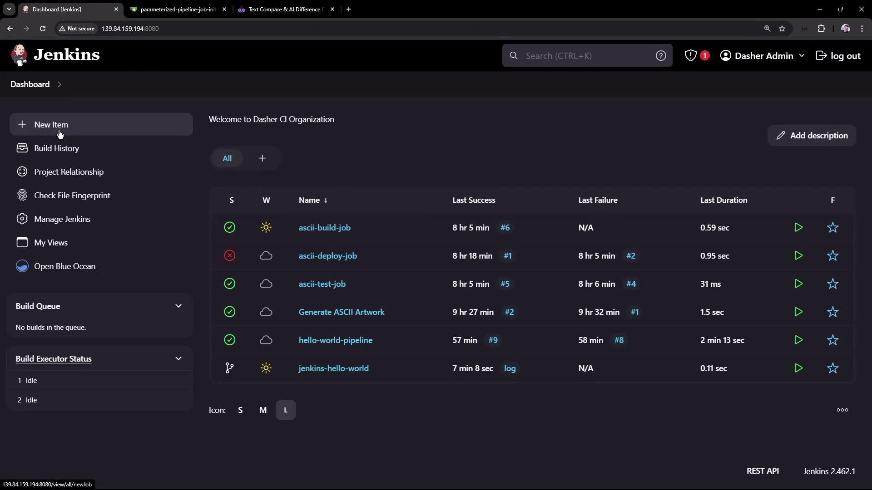Open Blue Ocean from sidebar
Screen dimensions: 872x490
click(x=64, y=266)
